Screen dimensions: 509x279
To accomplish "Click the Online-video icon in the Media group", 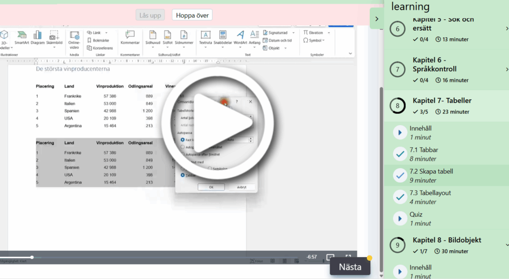I will 75,38.
